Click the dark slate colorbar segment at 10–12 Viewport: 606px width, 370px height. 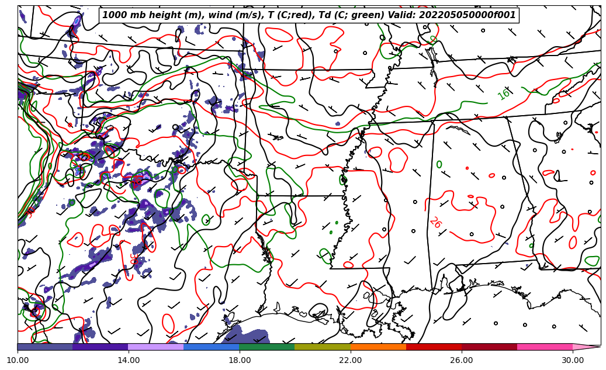pos(45,347)
